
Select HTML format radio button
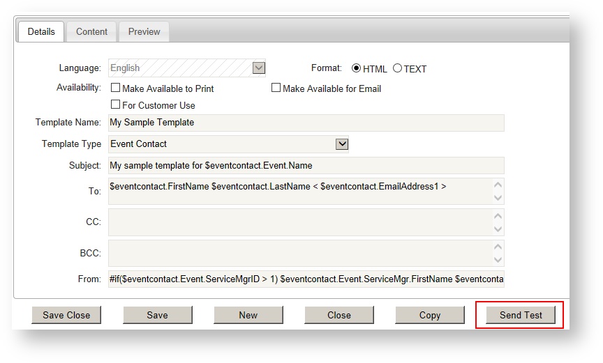point(357,68)
